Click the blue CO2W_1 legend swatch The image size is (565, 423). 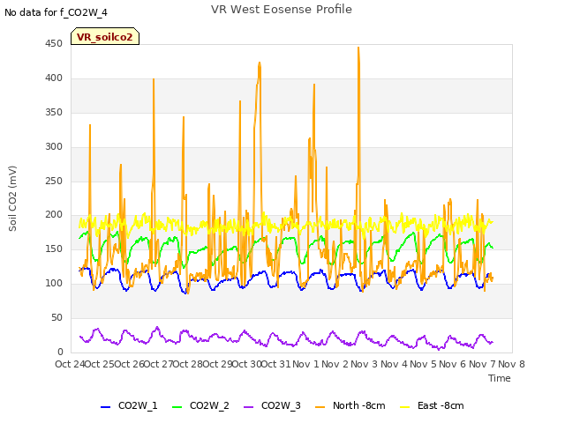[105, 407]
